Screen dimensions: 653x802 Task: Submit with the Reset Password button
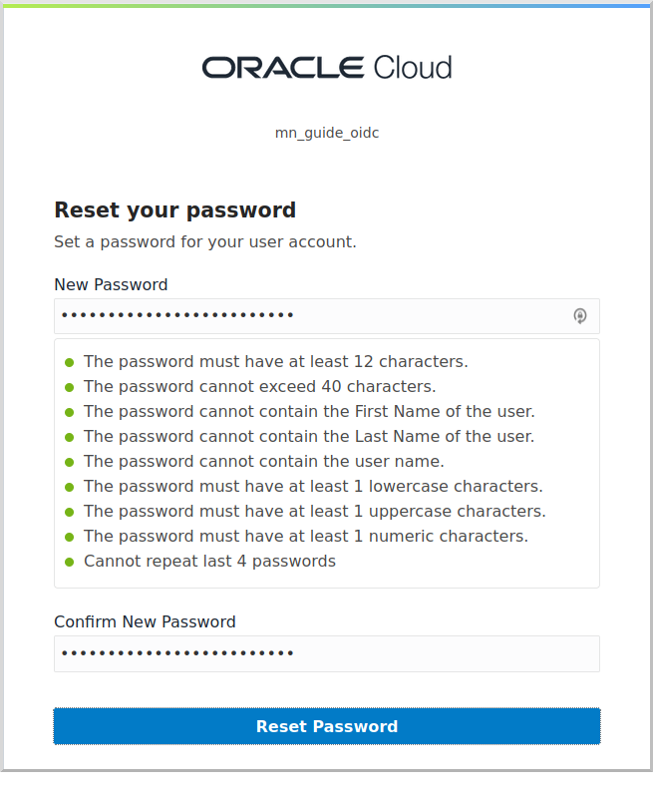327,726
